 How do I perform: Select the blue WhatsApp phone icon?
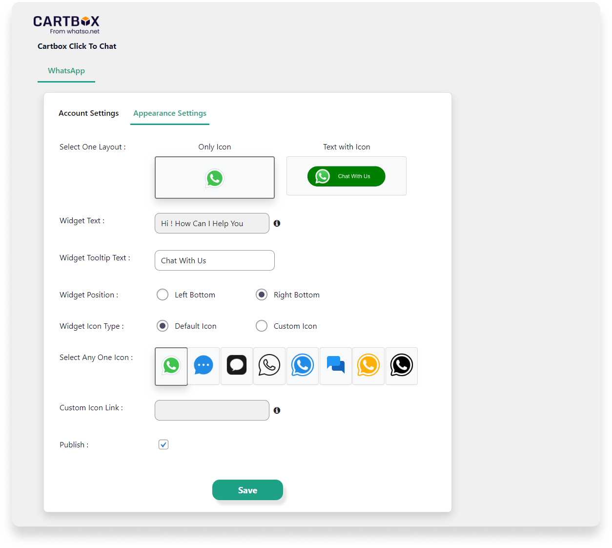(x=303, y=366)
